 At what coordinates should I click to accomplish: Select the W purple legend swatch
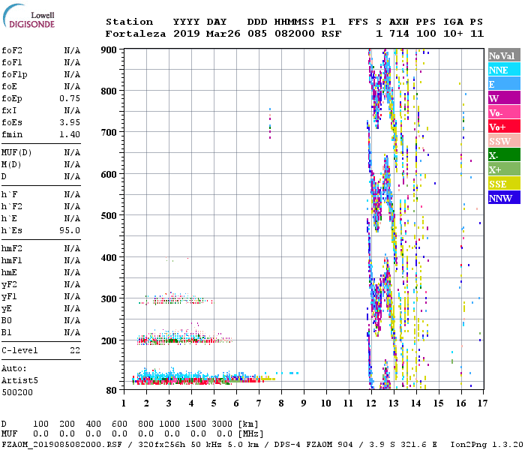pyautogui.click(x=504, y=98)
